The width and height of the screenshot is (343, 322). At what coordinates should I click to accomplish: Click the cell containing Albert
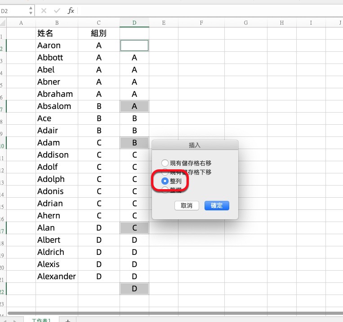57,240
